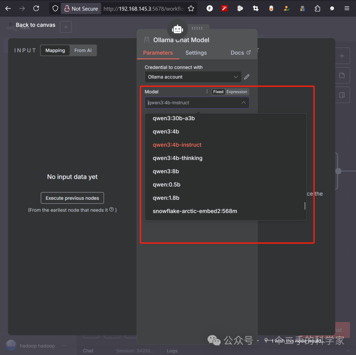Edit the Ollama credential with pencil icon

tap(247, 77)
